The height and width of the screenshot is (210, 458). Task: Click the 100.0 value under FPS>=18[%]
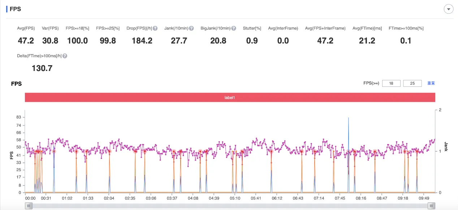tap(77, 41)
